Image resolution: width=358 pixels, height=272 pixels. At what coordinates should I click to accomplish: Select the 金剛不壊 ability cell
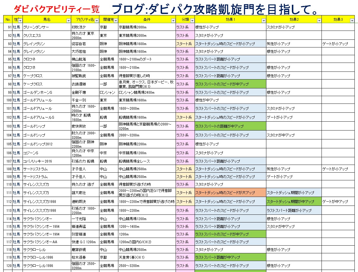pyautogui.click(x=85, y=92)
